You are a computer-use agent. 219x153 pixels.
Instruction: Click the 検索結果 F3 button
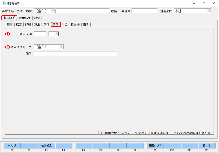click(47, 146)
